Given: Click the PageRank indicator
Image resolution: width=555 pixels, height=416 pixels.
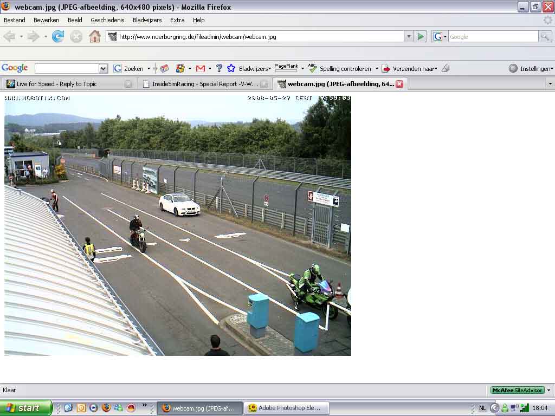Looking at the screenshot, I should pos(286,67).
